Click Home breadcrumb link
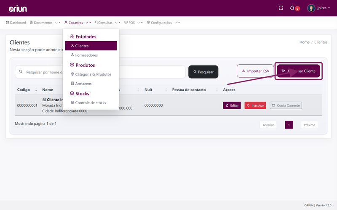The height and width of the screenshot is (210, 337). point(305,42)
